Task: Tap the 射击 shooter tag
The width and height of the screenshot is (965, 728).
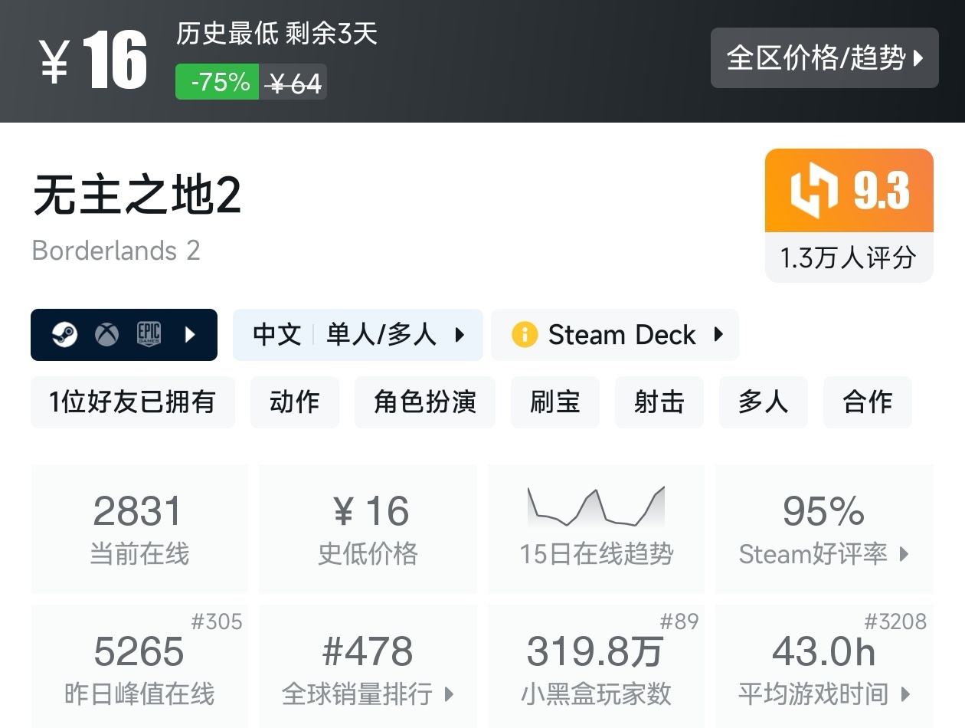Action: click(659, 402)
